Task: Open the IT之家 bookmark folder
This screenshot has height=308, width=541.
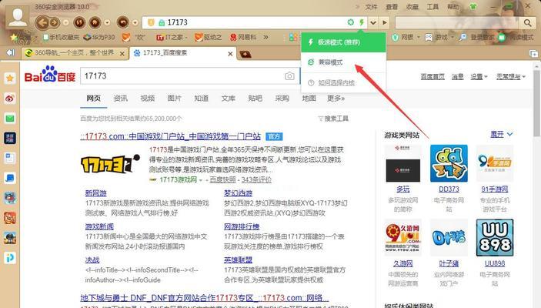Action: [171, 37]
